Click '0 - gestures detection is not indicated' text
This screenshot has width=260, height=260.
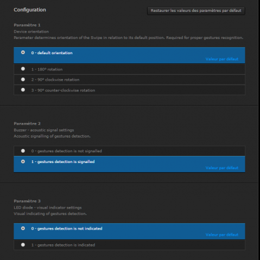click(x=67, y=229)
